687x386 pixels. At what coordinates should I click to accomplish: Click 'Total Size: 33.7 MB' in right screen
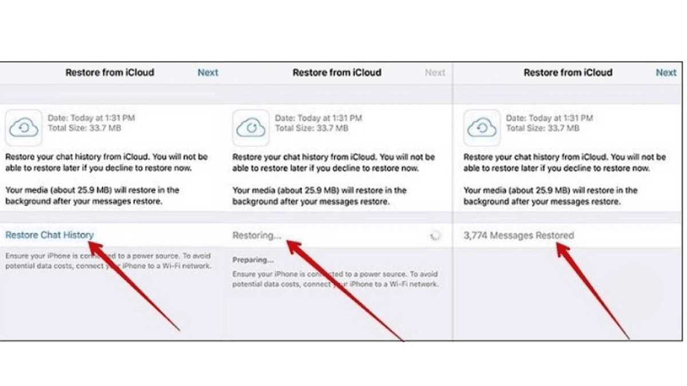tap(543, 128)
